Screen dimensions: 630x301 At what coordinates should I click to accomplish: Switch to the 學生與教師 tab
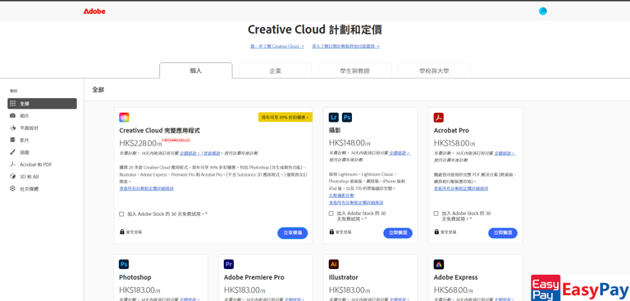(x=354, y=70)
